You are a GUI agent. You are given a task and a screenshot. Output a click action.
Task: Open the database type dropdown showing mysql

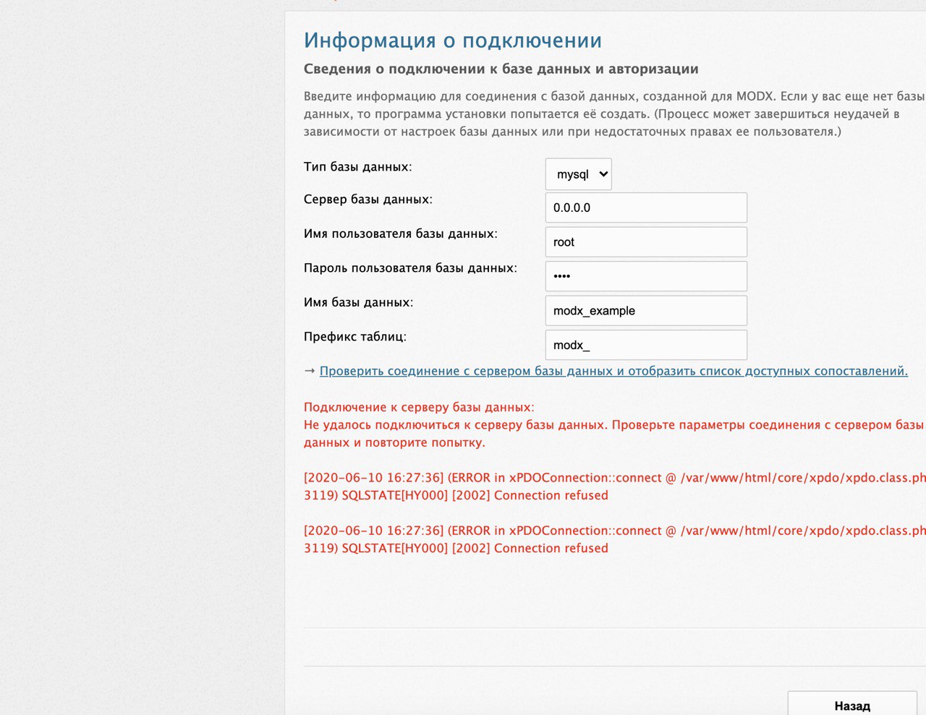[x=578, y=174]
